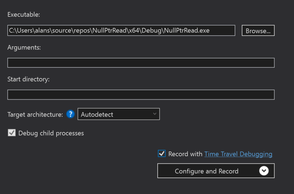Toggle the Debug child processes checkbox
This screenshot has height=194, width=294.
pos(11,133)
